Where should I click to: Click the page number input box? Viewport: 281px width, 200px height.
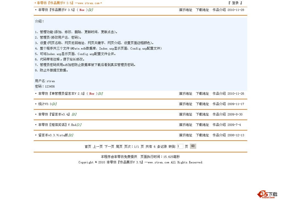point(180,146)
